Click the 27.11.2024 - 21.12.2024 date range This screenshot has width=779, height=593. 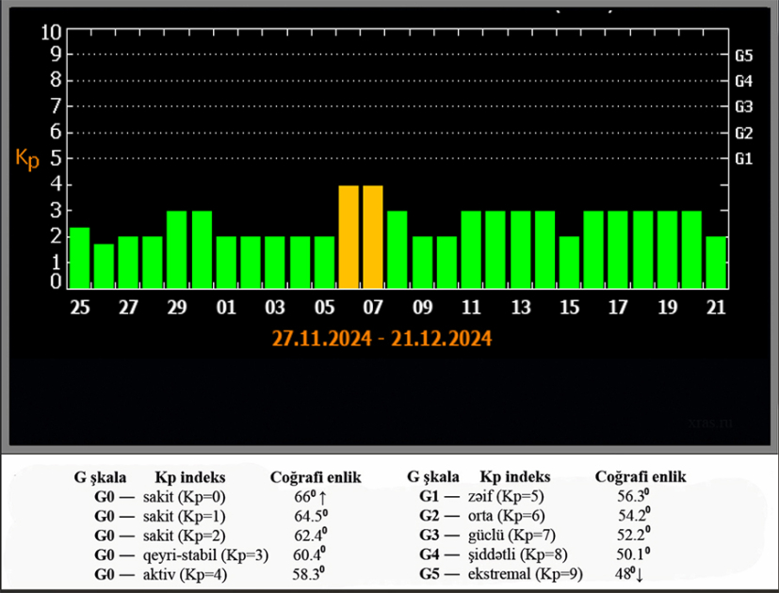(x=381, y=338)
